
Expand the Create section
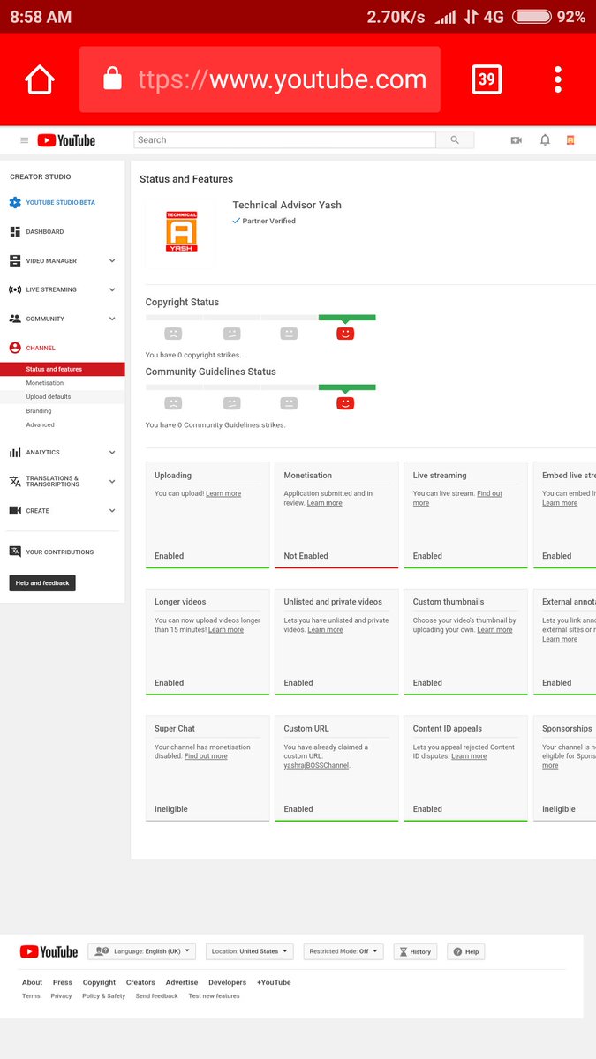pos(112,510)
